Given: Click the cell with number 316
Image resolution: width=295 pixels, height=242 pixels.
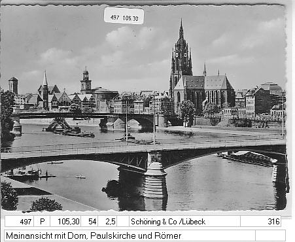Looking at the screenshot, I should [x=260, y=222].
